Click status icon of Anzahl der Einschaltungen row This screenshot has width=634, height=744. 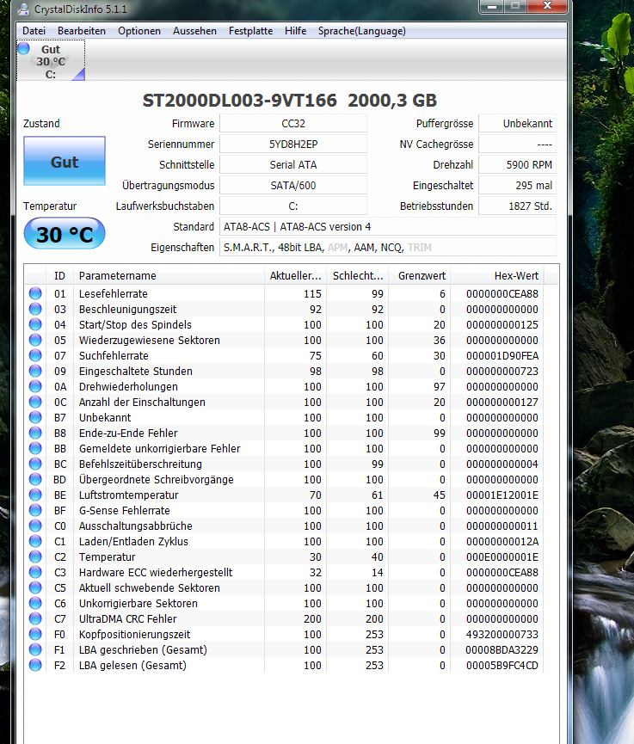[35, 402]
